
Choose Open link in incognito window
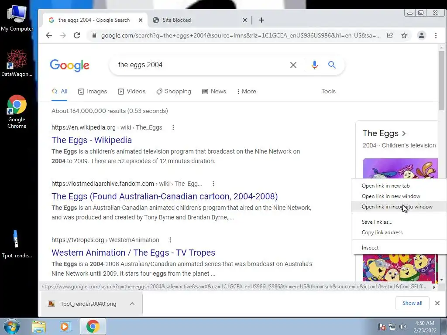(399, 207)
